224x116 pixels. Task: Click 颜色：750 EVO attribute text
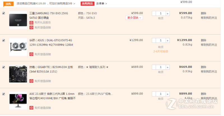[x=87, y=13]
